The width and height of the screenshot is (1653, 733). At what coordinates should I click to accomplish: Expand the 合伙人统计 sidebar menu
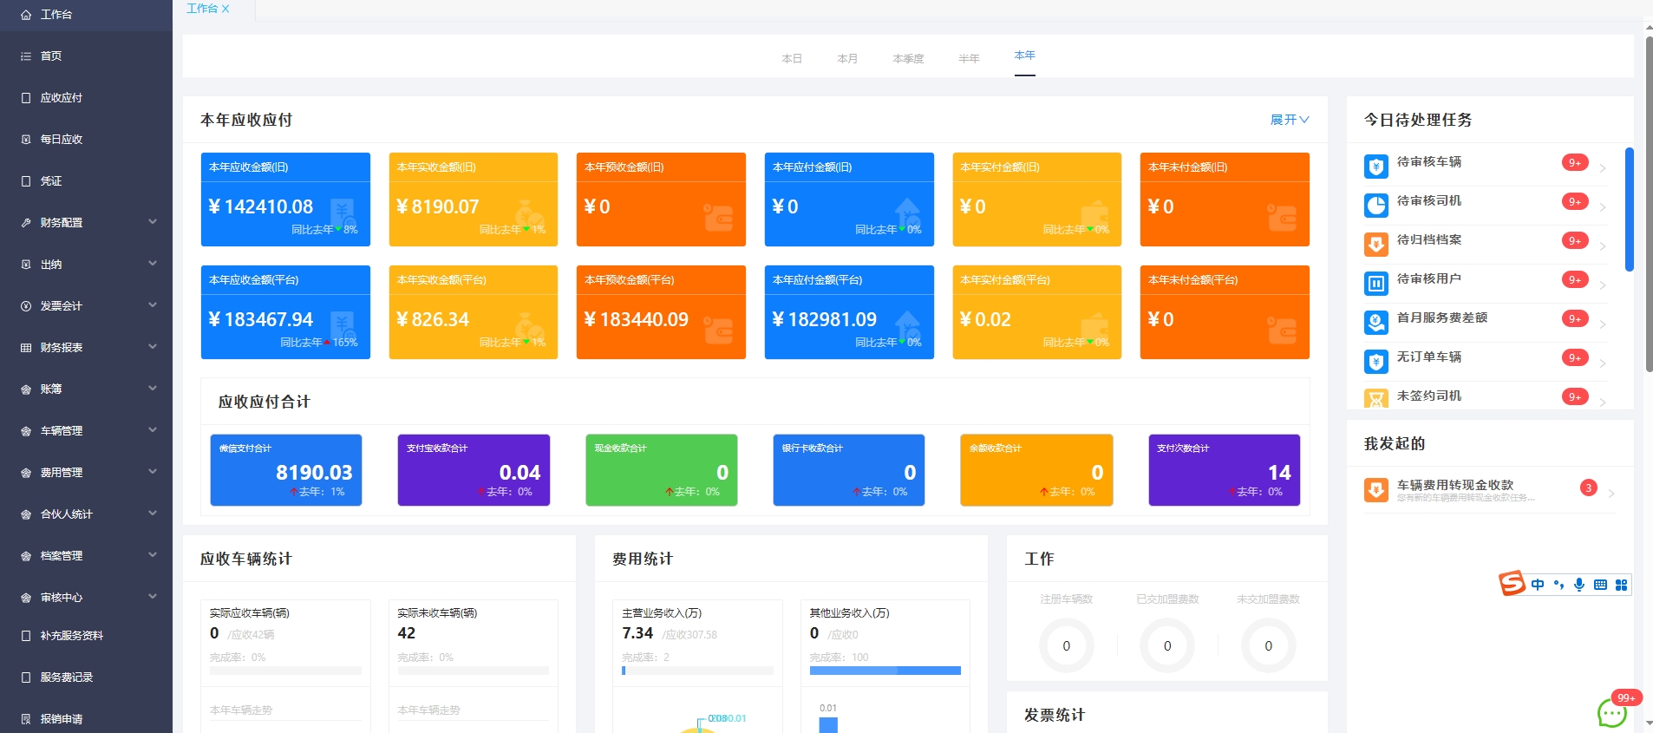[87, 514]
